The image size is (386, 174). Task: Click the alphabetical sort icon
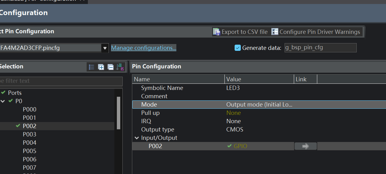pos(120,67)
